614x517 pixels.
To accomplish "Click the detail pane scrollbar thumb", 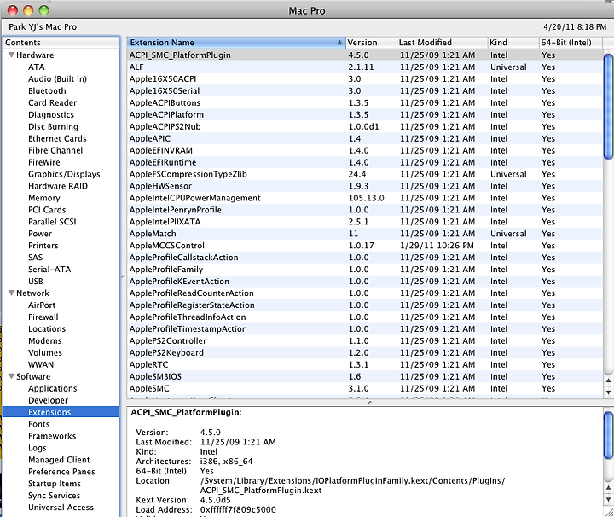I will pos(608,435).
